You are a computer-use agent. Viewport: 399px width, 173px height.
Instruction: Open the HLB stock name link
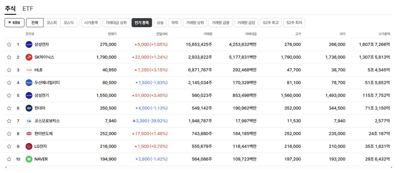(39, 70)
